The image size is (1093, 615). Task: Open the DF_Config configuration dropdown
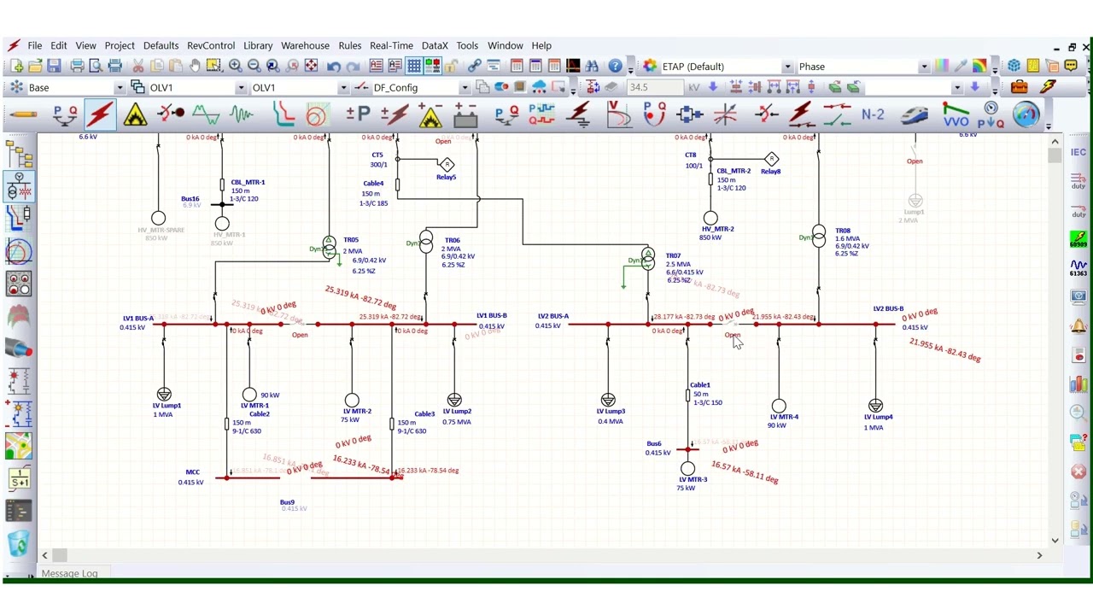click(x=464, y=88)
